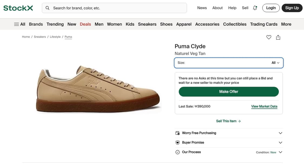This screenshot has width=304, height=165.
Task: Open the View Market Data link
Action: tap(264, 106)
